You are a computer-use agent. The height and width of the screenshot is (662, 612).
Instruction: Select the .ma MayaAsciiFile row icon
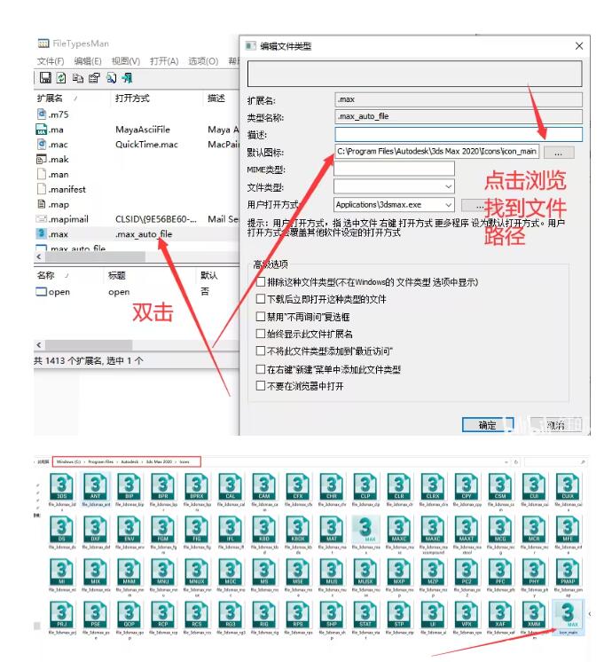point(41,130)
